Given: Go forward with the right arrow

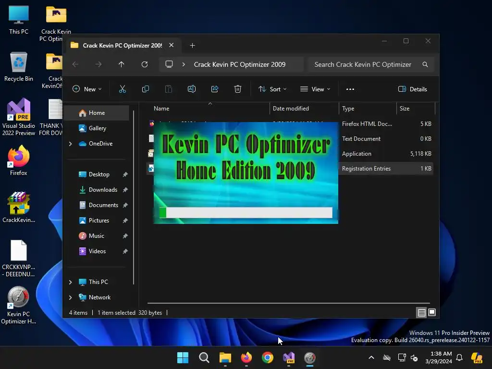Looking at the screenshot, I should (98, 64).
